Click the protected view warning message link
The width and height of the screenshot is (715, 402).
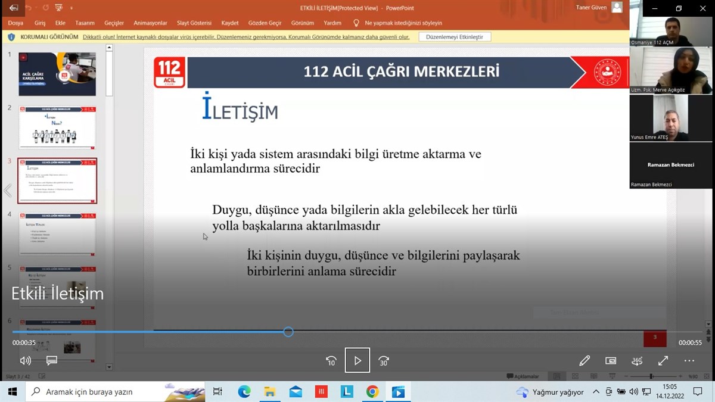click(x=246, y=37)
